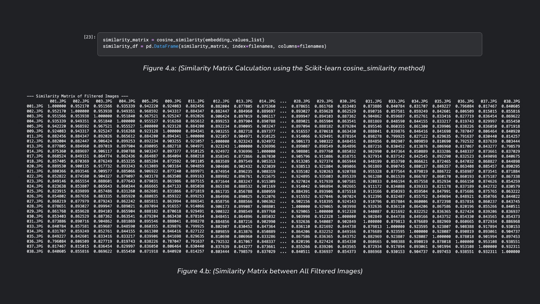This screenshot has width=540, height=304.
Task: Click the ellipsis in the header row
Action: [283, 101]
